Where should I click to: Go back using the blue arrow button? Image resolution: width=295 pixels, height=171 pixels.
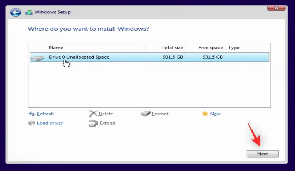click(x=15, y=13)
